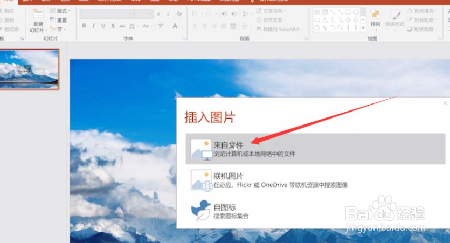
Task: Select the first-row rectangle shape
Action: 348,12
